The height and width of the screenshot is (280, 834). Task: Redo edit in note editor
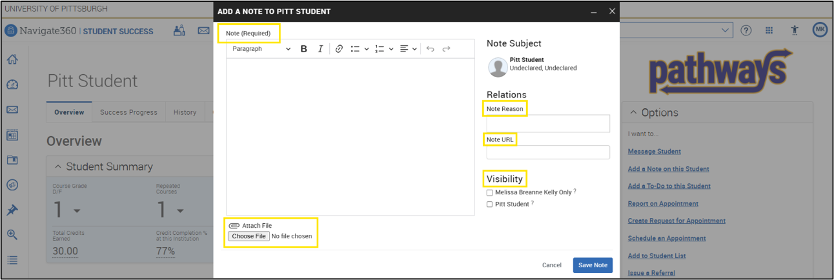[446, 49]
